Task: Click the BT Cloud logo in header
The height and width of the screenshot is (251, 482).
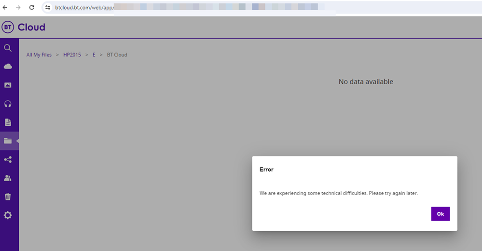Action: [x=24, y=27]
